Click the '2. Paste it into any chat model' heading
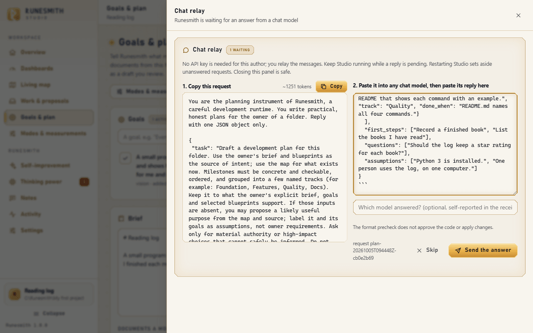Screen dimensions: 533x333 coord(421,86)
